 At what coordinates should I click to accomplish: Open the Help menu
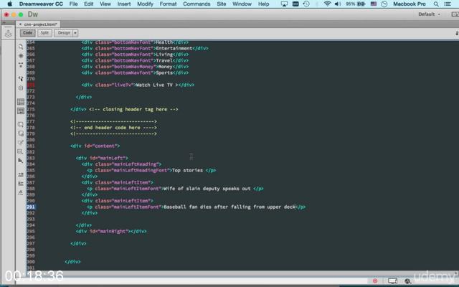tap(263, 4)
